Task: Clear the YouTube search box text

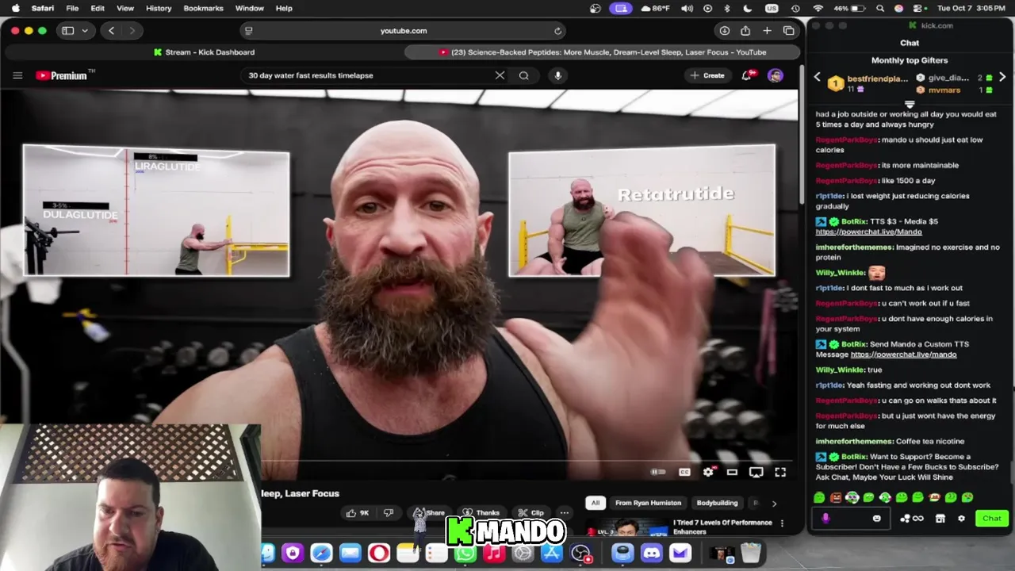Action: tap(500, 75)
